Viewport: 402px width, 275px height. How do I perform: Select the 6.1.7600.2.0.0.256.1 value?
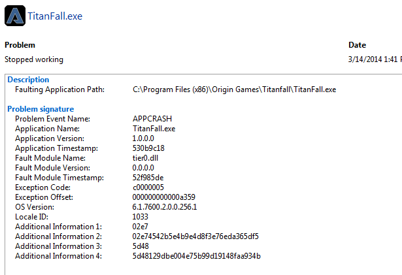165,207
